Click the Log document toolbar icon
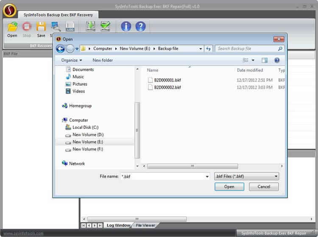318x237 pixels. point(70,27)
